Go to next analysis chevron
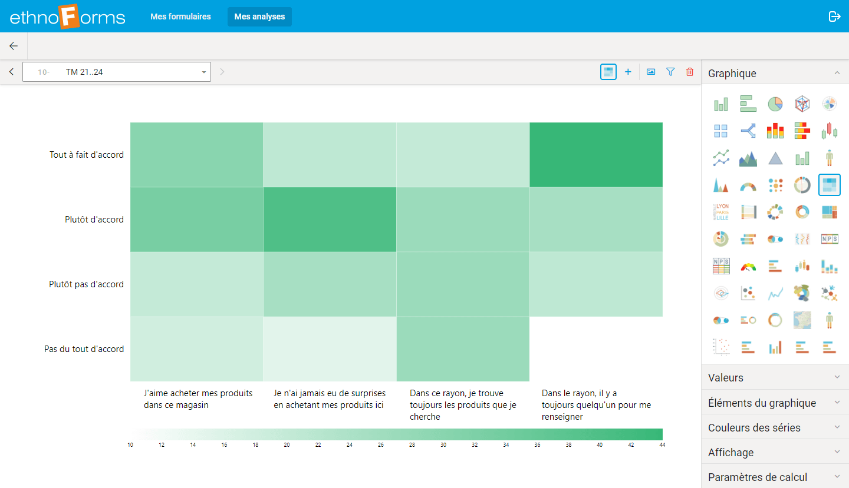849x488 pixels. 222,72
